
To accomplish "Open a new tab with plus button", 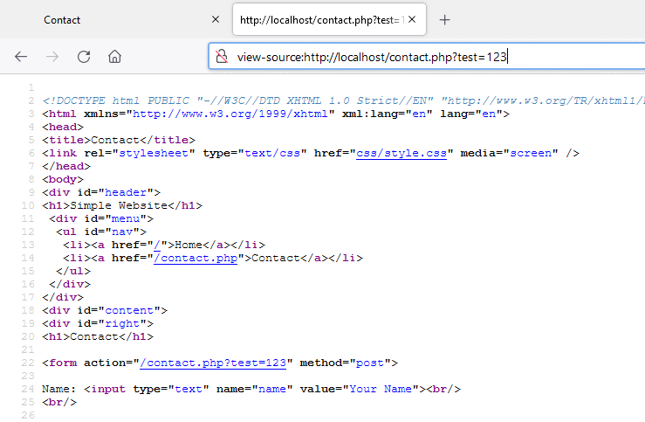I will click(444, 19).
